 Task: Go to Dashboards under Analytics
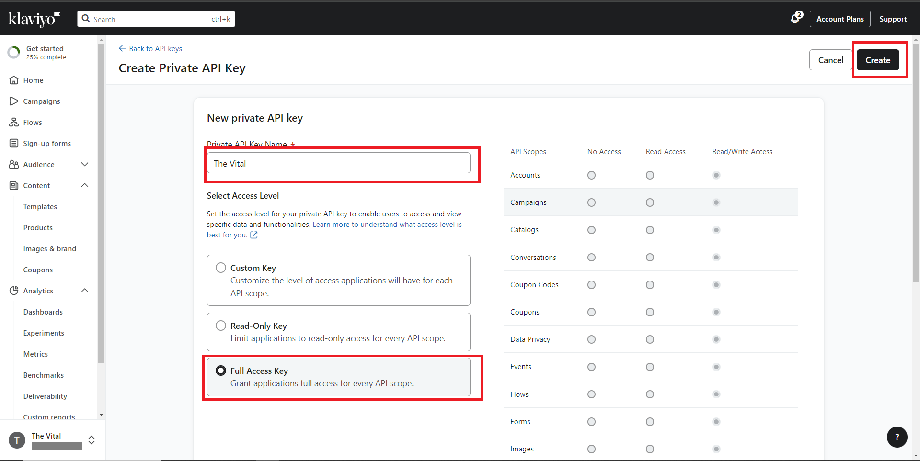tap(43, 312)
